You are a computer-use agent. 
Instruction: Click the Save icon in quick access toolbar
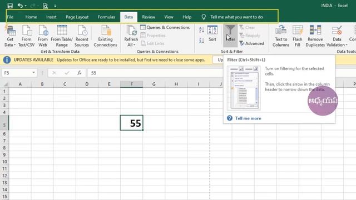pyautogui.click(x=10, y=6)
